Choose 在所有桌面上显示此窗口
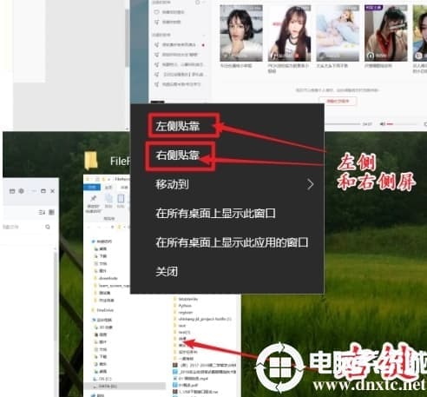This screenshot has width=427, height=397. 215,214
